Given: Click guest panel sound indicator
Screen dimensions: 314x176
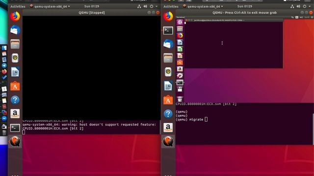Looking at the screenshot, I should coord(301,18).
